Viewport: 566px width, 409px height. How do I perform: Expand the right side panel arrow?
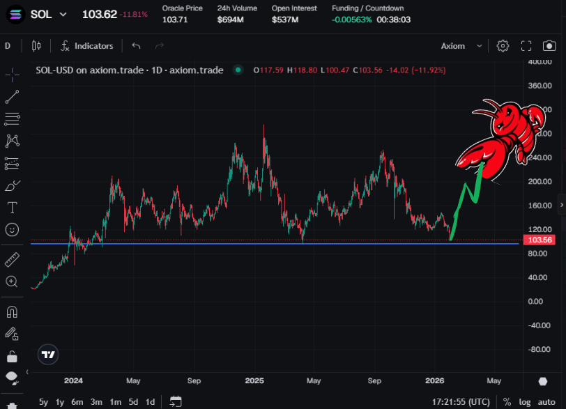click(x=562, y=205)
